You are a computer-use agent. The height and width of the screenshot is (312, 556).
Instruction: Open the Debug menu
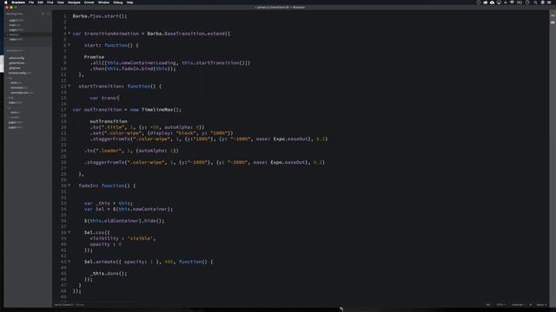[x=118, y=3]
